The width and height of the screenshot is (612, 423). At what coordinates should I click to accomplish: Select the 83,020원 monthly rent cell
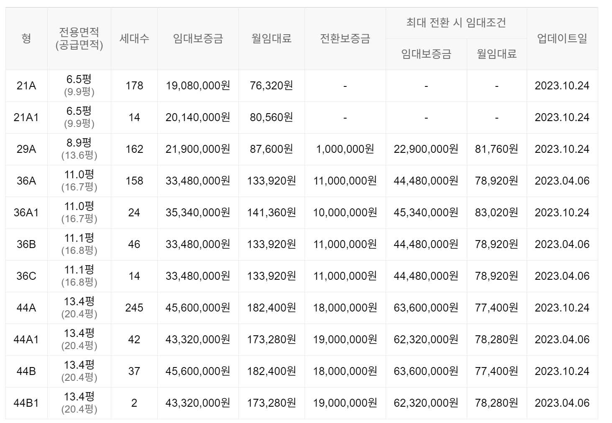(x=497, y=213)
